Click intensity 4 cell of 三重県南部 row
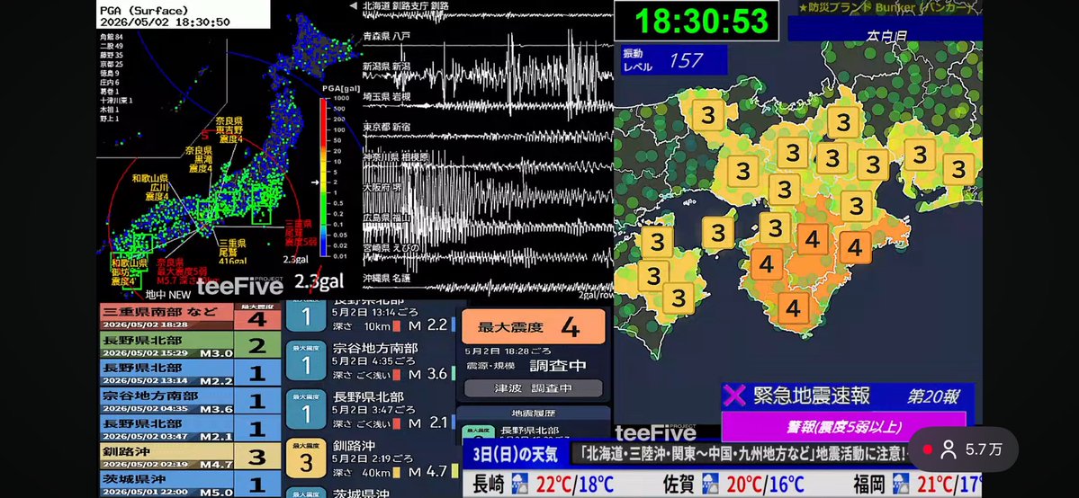Image resolution: width=1079 pixels, height=498 pixels. tap(257, 316)
